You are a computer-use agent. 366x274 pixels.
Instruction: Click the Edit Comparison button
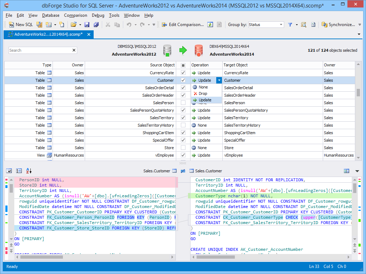pyautogui.click(x=183, y=25)
